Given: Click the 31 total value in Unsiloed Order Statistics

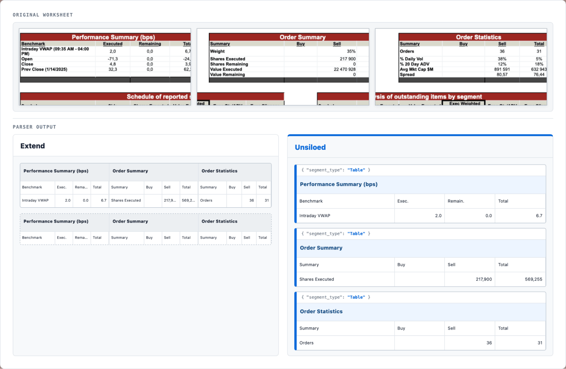Looking at the screenshot, I should coord(540,343).
